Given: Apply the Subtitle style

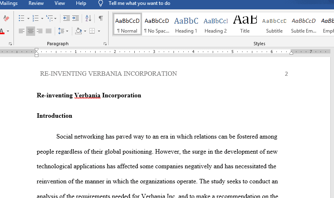Looking at the screenshot, I should pos(274,24).
